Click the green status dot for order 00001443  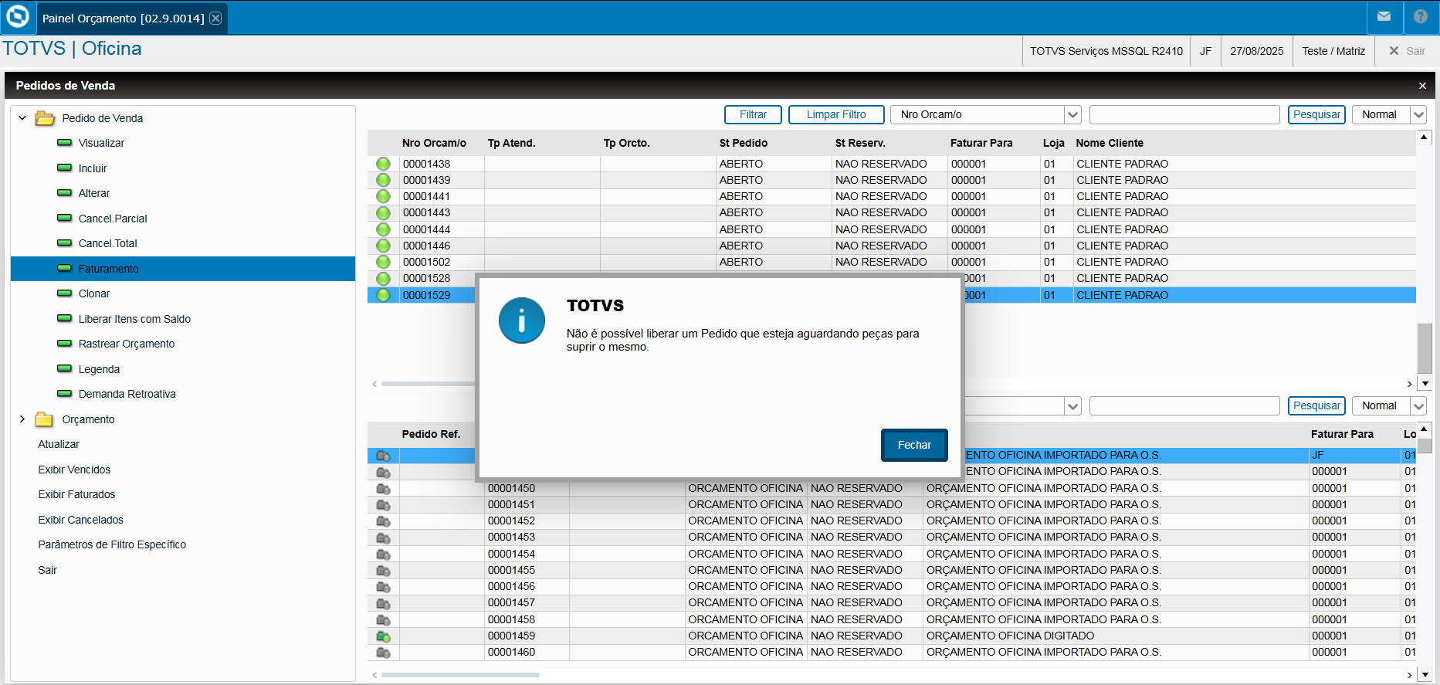pyautogui.click(x=383, y=212)
